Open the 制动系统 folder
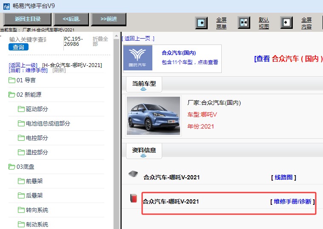323x229 pixels. tap(37, 224)
